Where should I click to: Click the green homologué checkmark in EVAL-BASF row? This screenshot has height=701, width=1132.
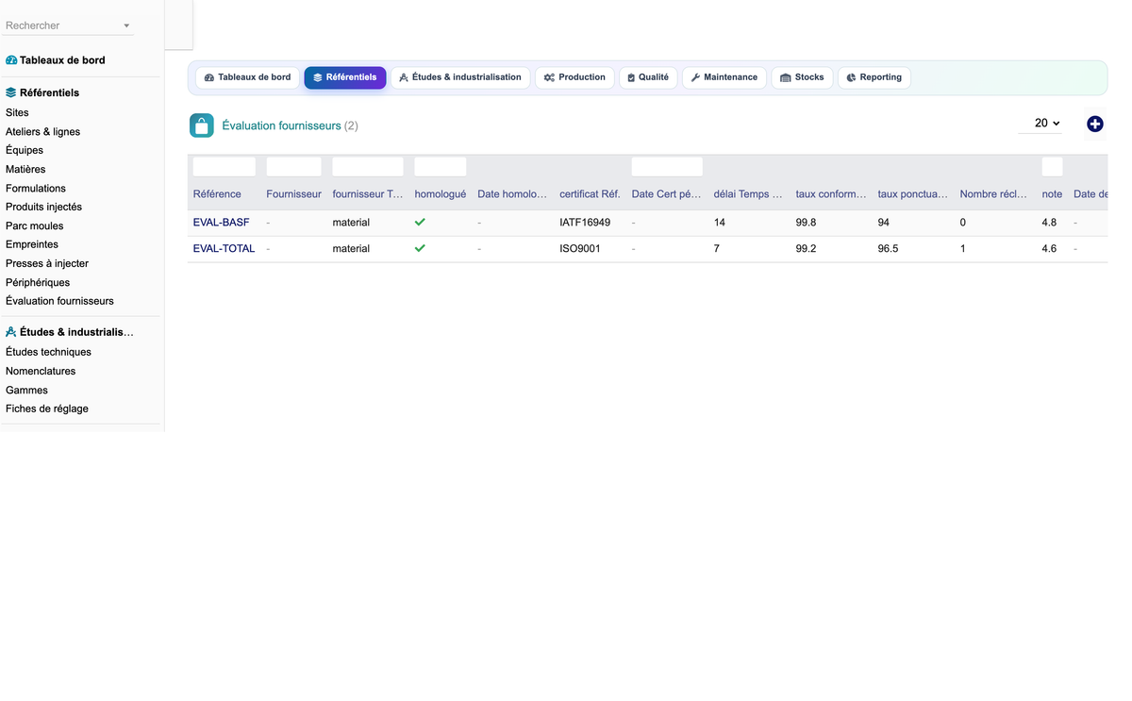(x=420, y=222)
